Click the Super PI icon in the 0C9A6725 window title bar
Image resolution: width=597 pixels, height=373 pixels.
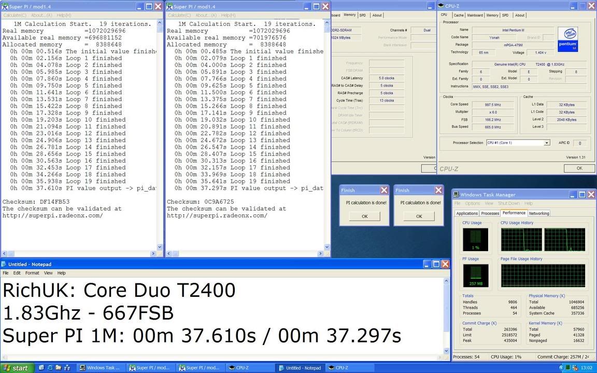pyautogui.click(x=169, y=6)
